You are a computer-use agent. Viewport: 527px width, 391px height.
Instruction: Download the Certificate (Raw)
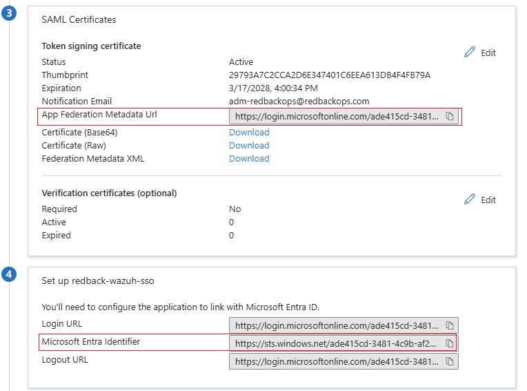point(249,145)
